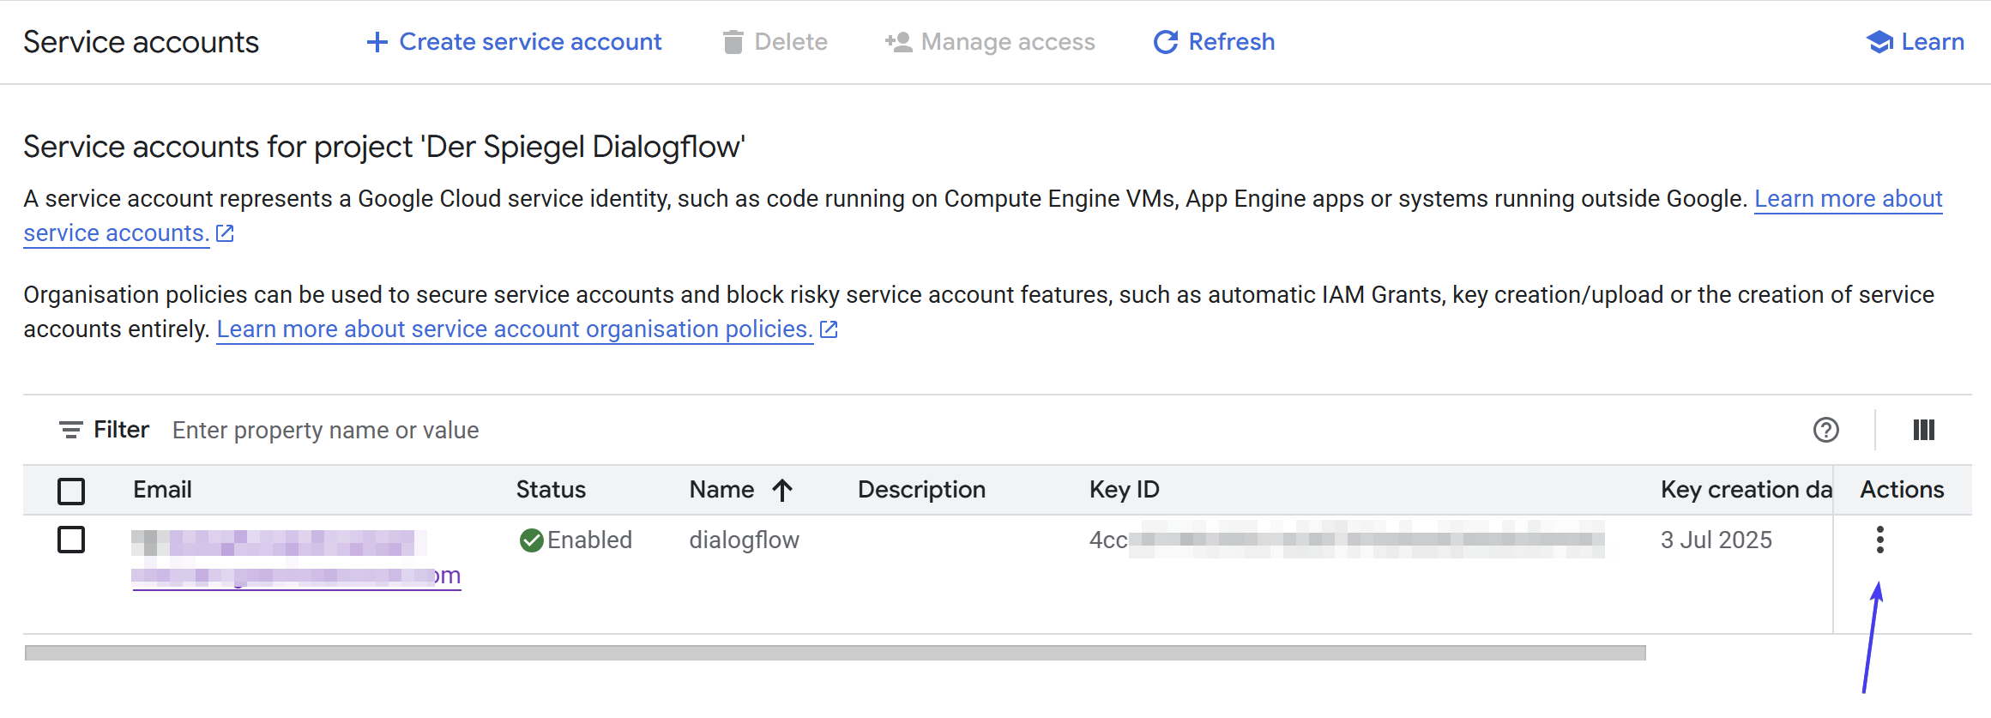
Task: Open the blurred service account email link
Action: (295, 576)
